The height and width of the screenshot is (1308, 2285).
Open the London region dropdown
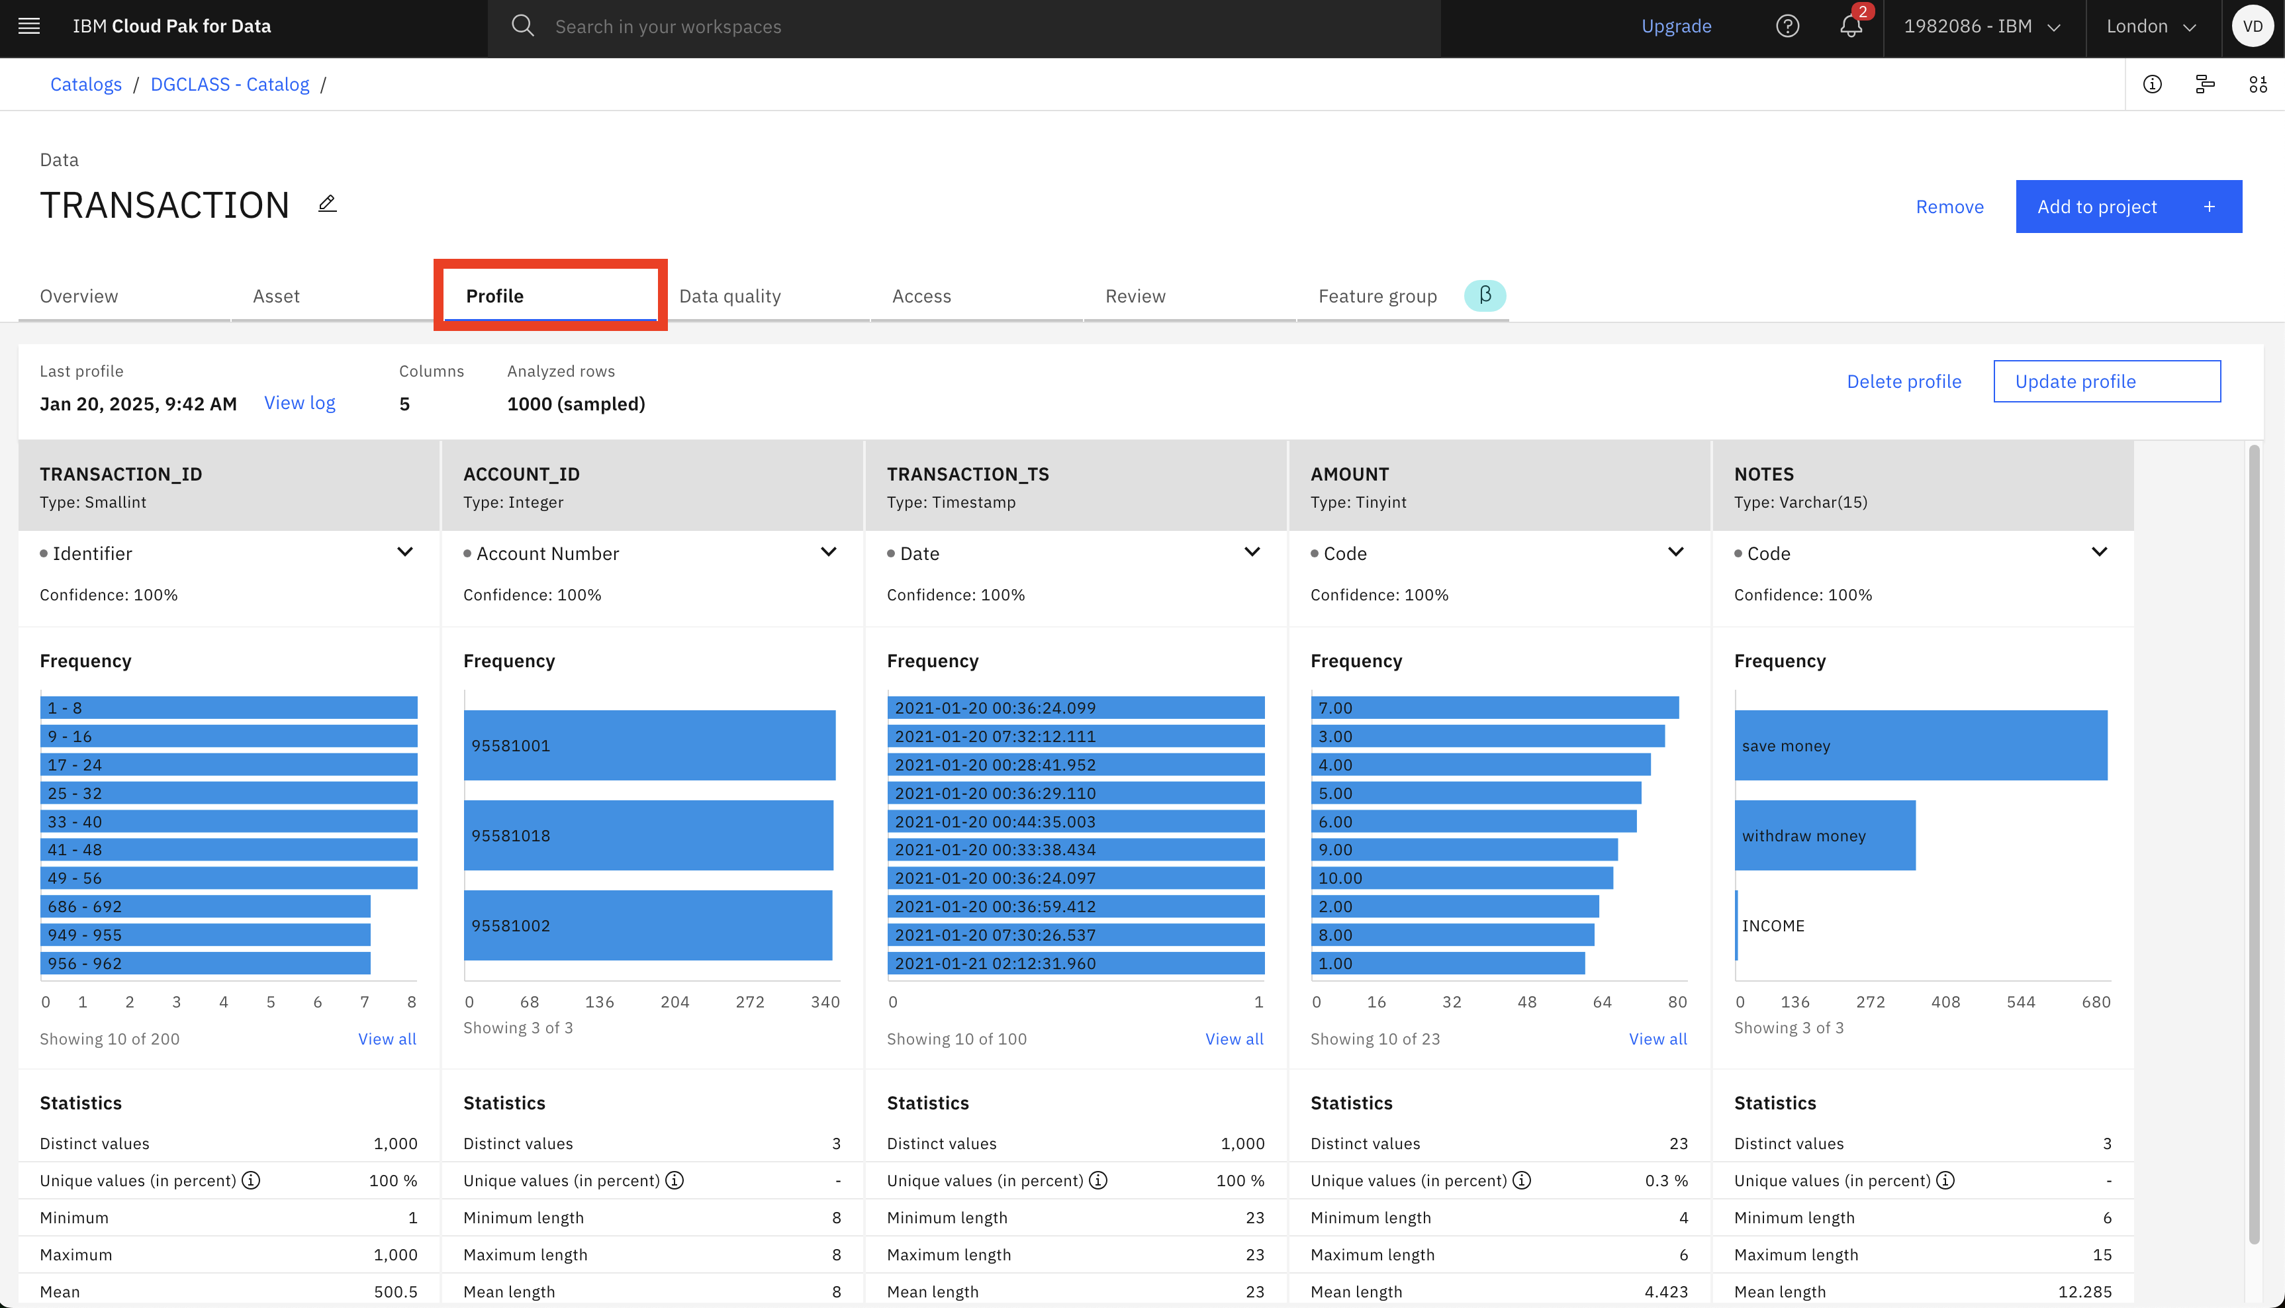pyautogui.click(x=2151, y=26)
